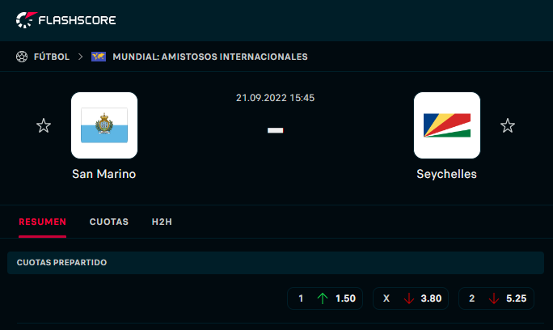Open the Seychelles flag badge

pyautogui.click(x=447, y=125)
